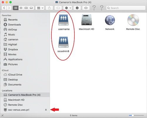Viewport: 147px width, 118px height.
Task: Open iCloud Drive in the sidebar
Action: click(x=25, y=75)
